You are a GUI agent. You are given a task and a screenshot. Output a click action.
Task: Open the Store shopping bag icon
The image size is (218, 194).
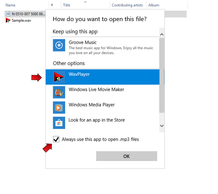[59, 123]
